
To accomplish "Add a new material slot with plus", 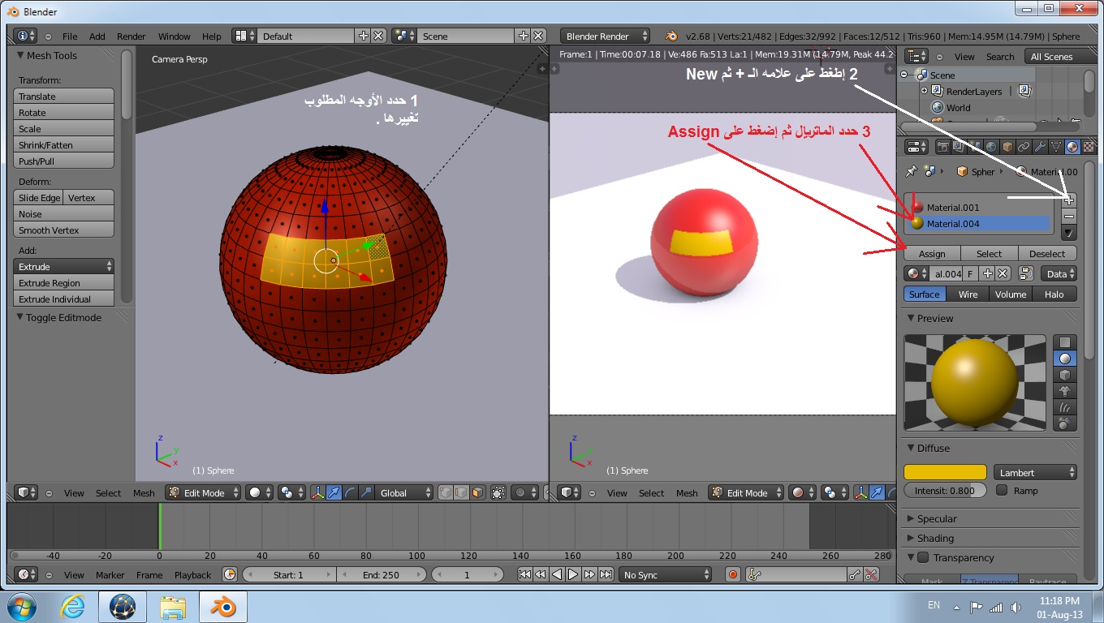I will (x=1069, y=200).
